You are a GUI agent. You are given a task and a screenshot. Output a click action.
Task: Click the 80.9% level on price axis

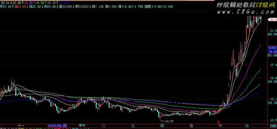tap(272, 35)
